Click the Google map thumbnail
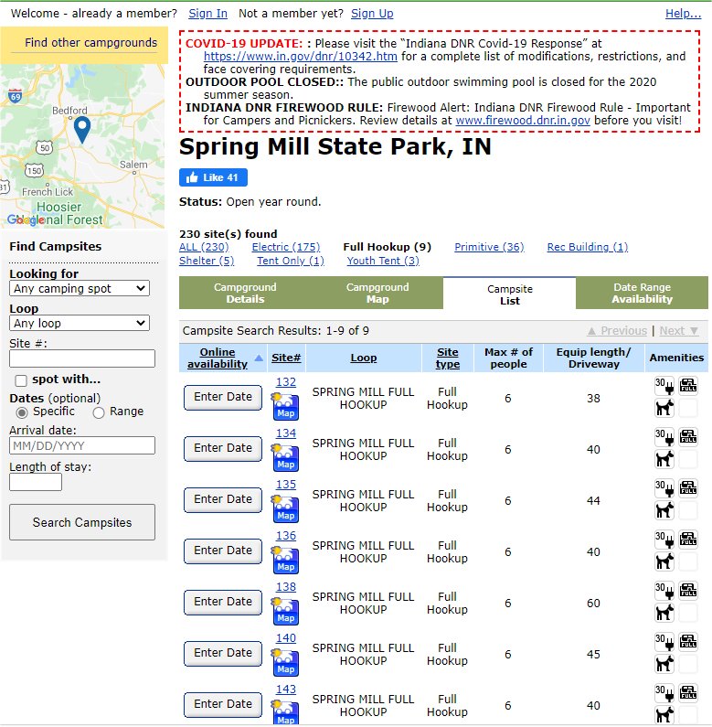Image resolution: width=712 pixels, height=727 pixels. coord(82,146)
